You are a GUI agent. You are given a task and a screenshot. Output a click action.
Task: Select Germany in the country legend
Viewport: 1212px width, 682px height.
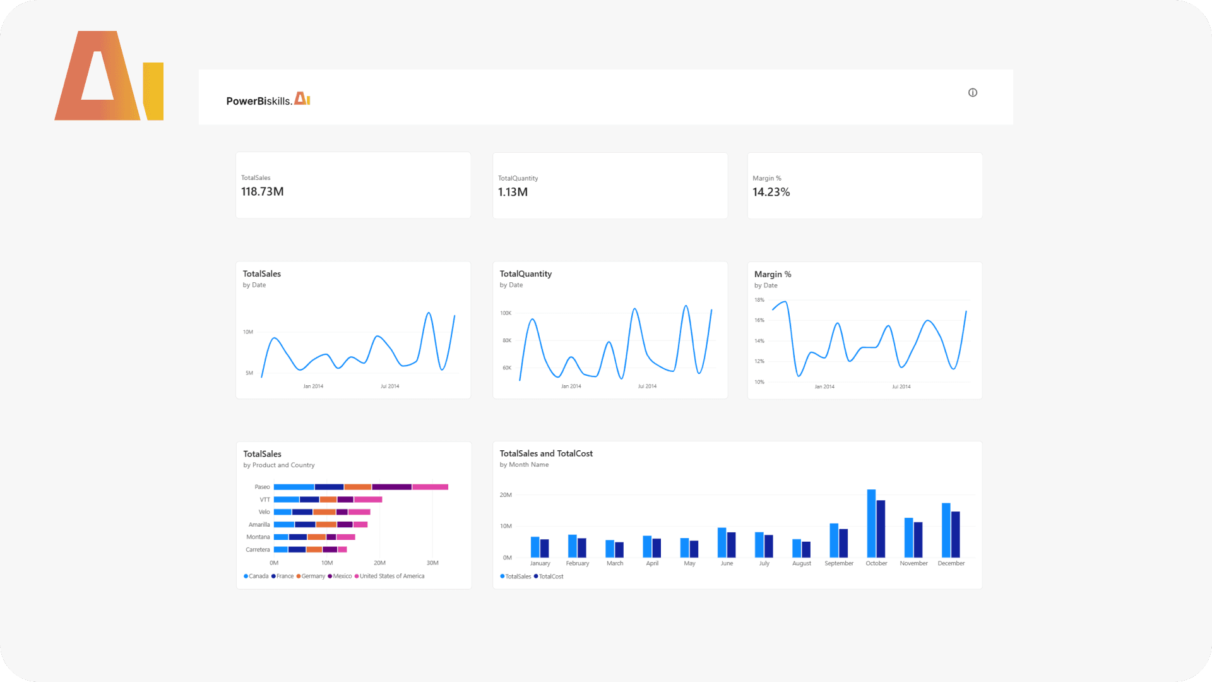pos(311,576)
